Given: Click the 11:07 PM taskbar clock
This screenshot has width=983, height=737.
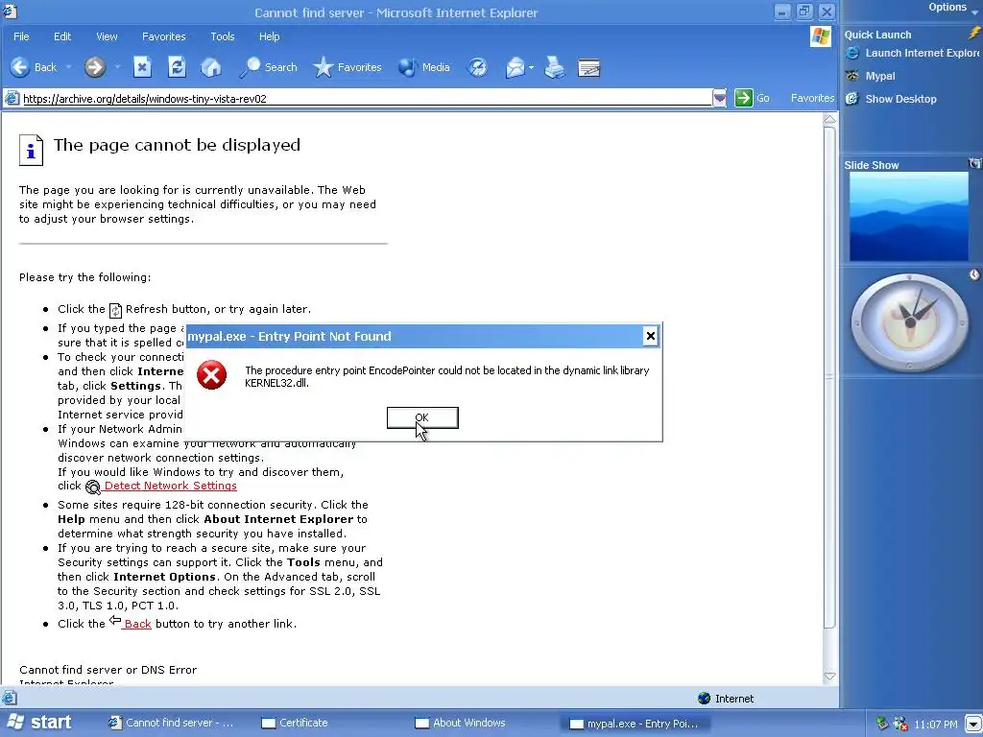Looking at the screenshot, I should 936,725.
